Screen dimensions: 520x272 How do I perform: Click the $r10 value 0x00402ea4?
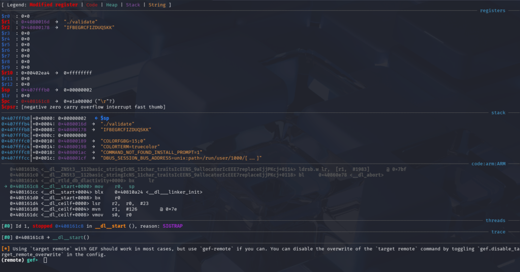point(35,73)
